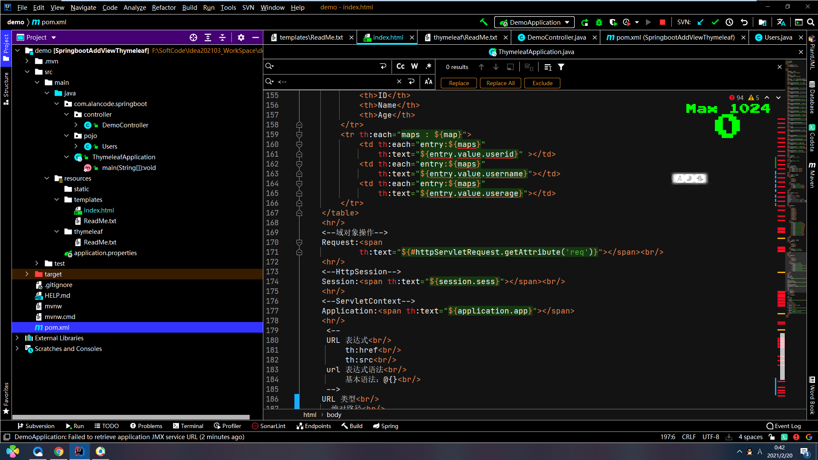Expand External Libraries node

pyautogui.click(x=17, y=338)
